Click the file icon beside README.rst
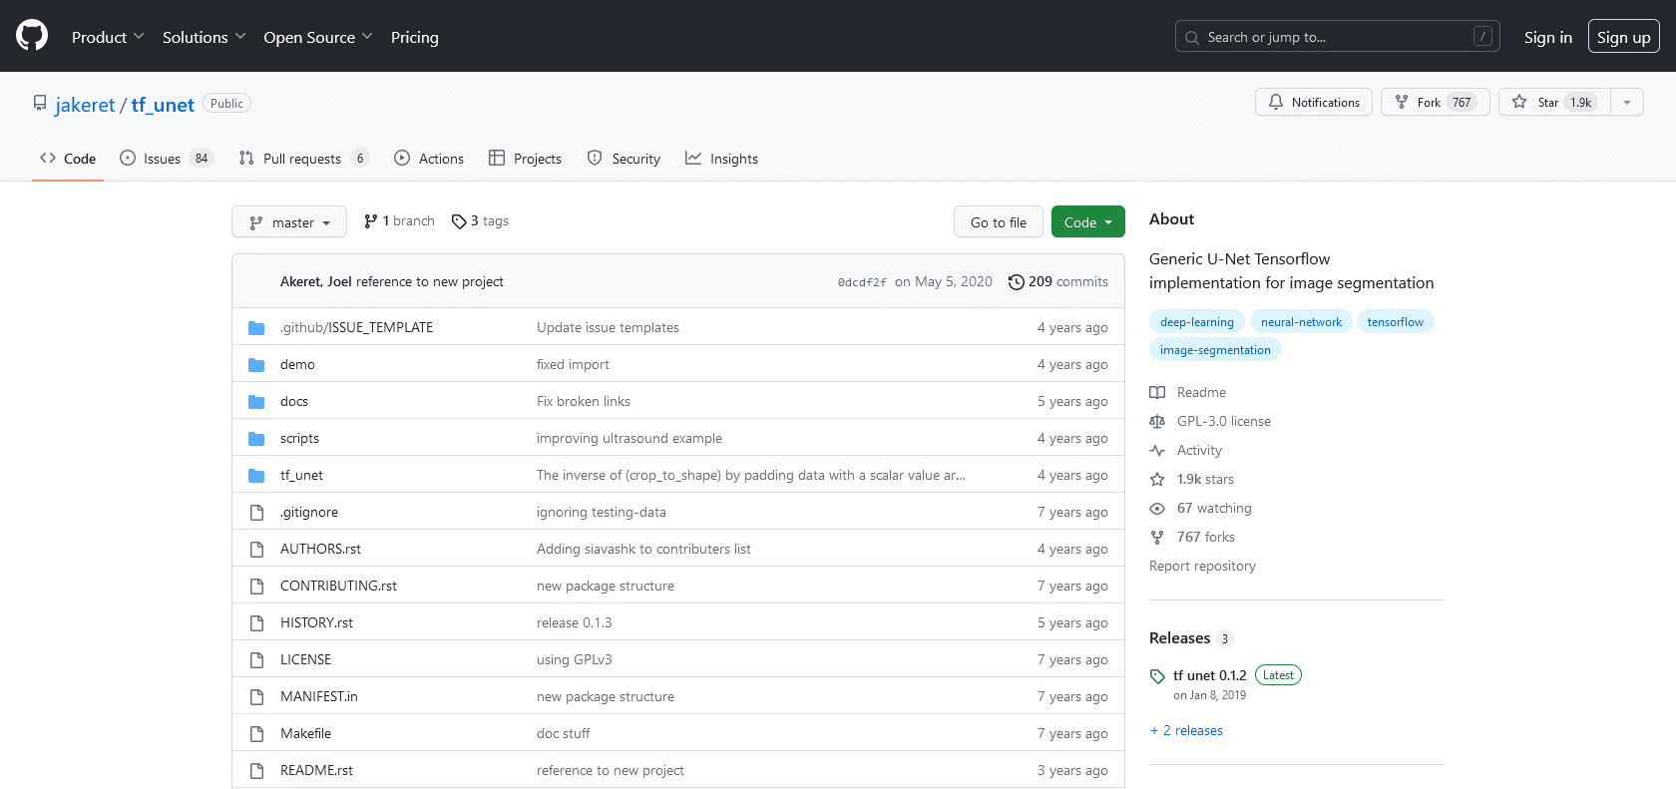The height and width of the screenshot is (789, 1676). tap(256, 771)
